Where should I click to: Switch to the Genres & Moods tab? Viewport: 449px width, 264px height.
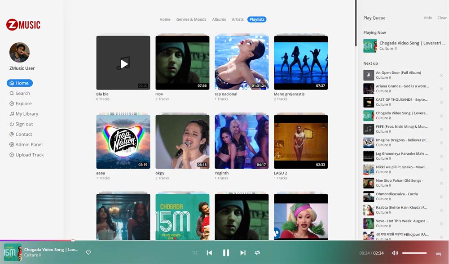tap(191, 19)
